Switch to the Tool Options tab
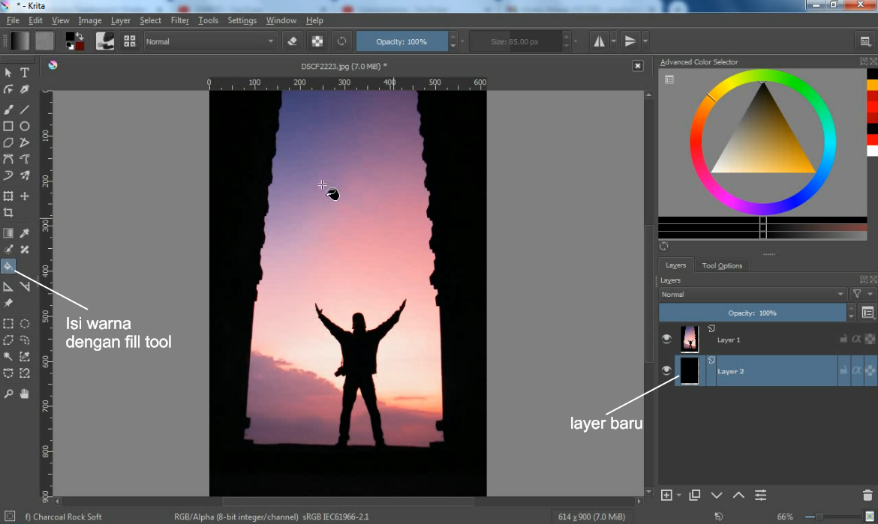878x524 pixels. point(722,265)
